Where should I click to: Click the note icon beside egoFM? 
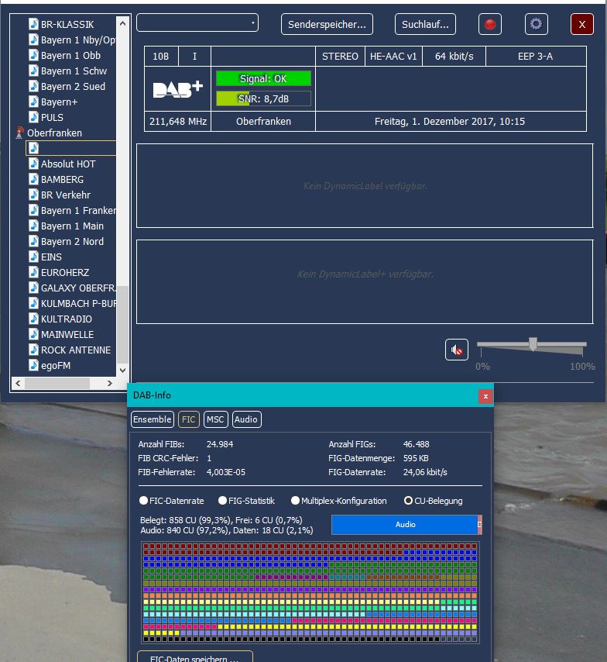pos(33,365)
